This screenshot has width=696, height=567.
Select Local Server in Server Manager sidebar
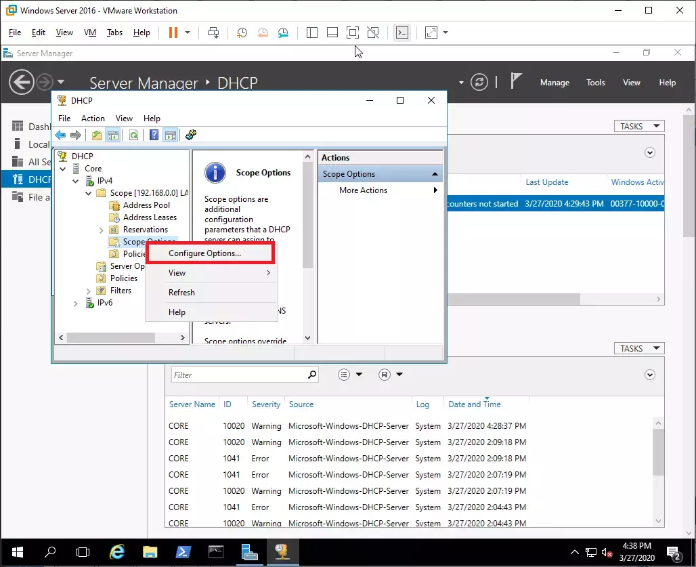click(x=31, y=144)
